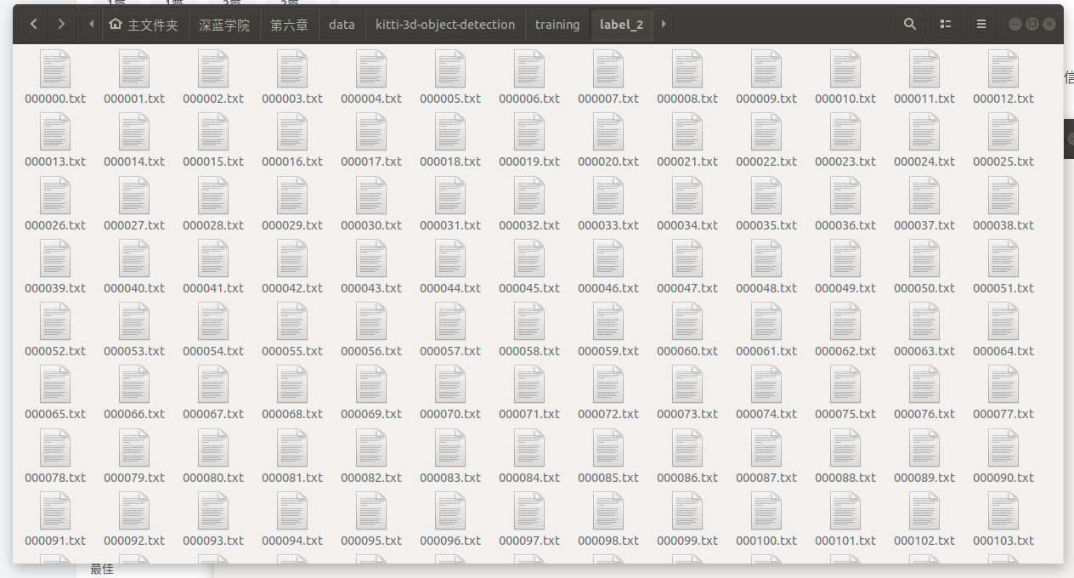Select file icon 000063.txt
The height and width of the screenshot is (578, 1074).
pyautogui.click(x=924, y=321)
